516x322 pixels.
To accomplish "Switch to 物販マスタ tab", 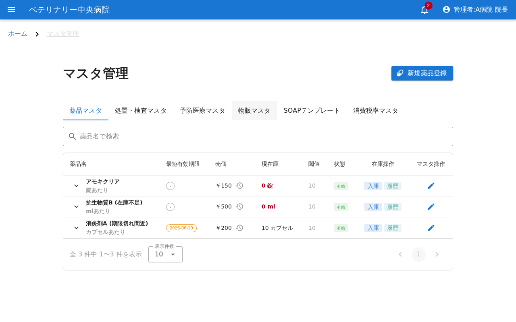I will click(x=254, y=111).
